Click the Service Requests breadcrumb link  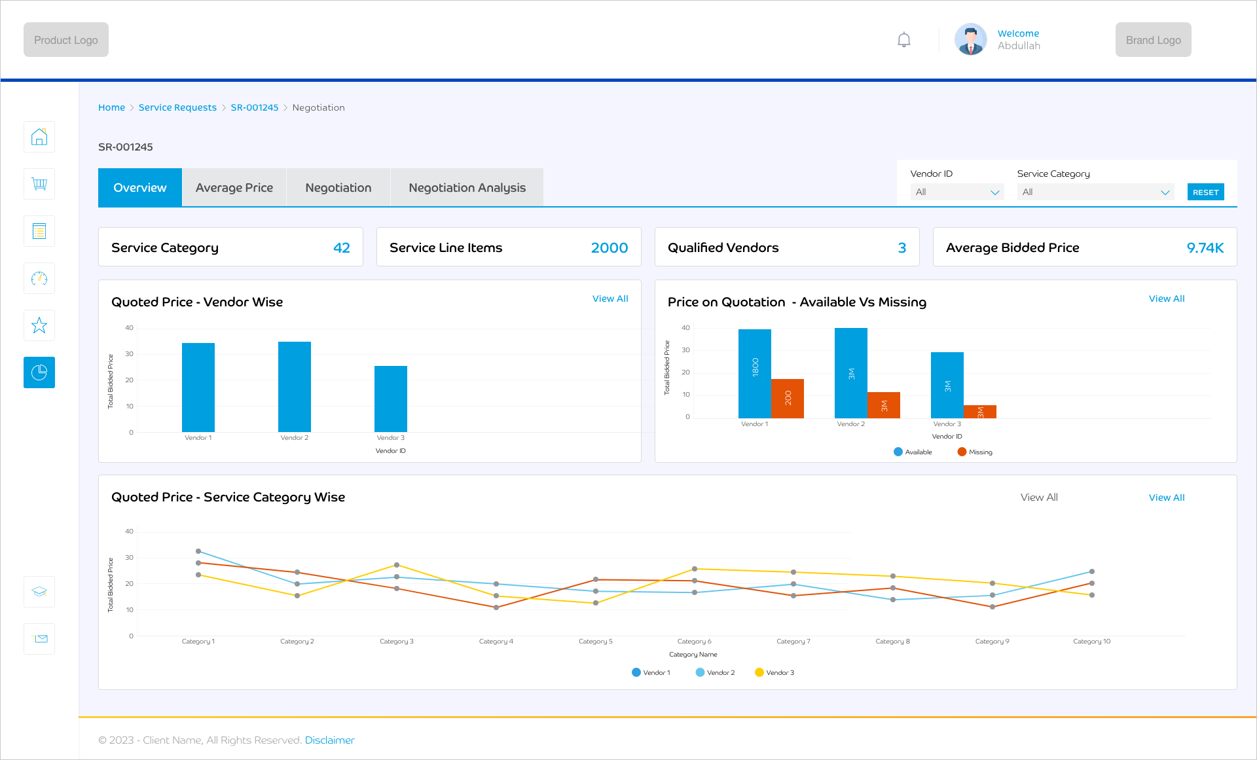coord(177,107)
